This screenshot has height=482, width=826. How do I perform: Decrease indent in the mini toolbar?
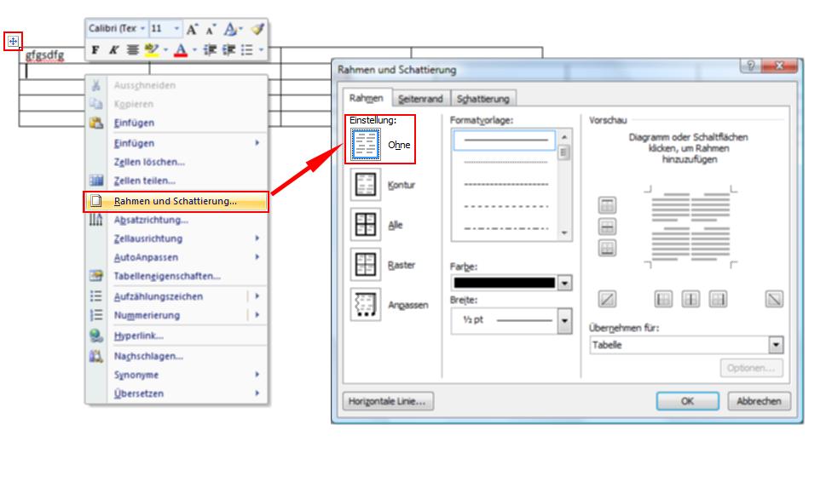click(x=211, y=50)
